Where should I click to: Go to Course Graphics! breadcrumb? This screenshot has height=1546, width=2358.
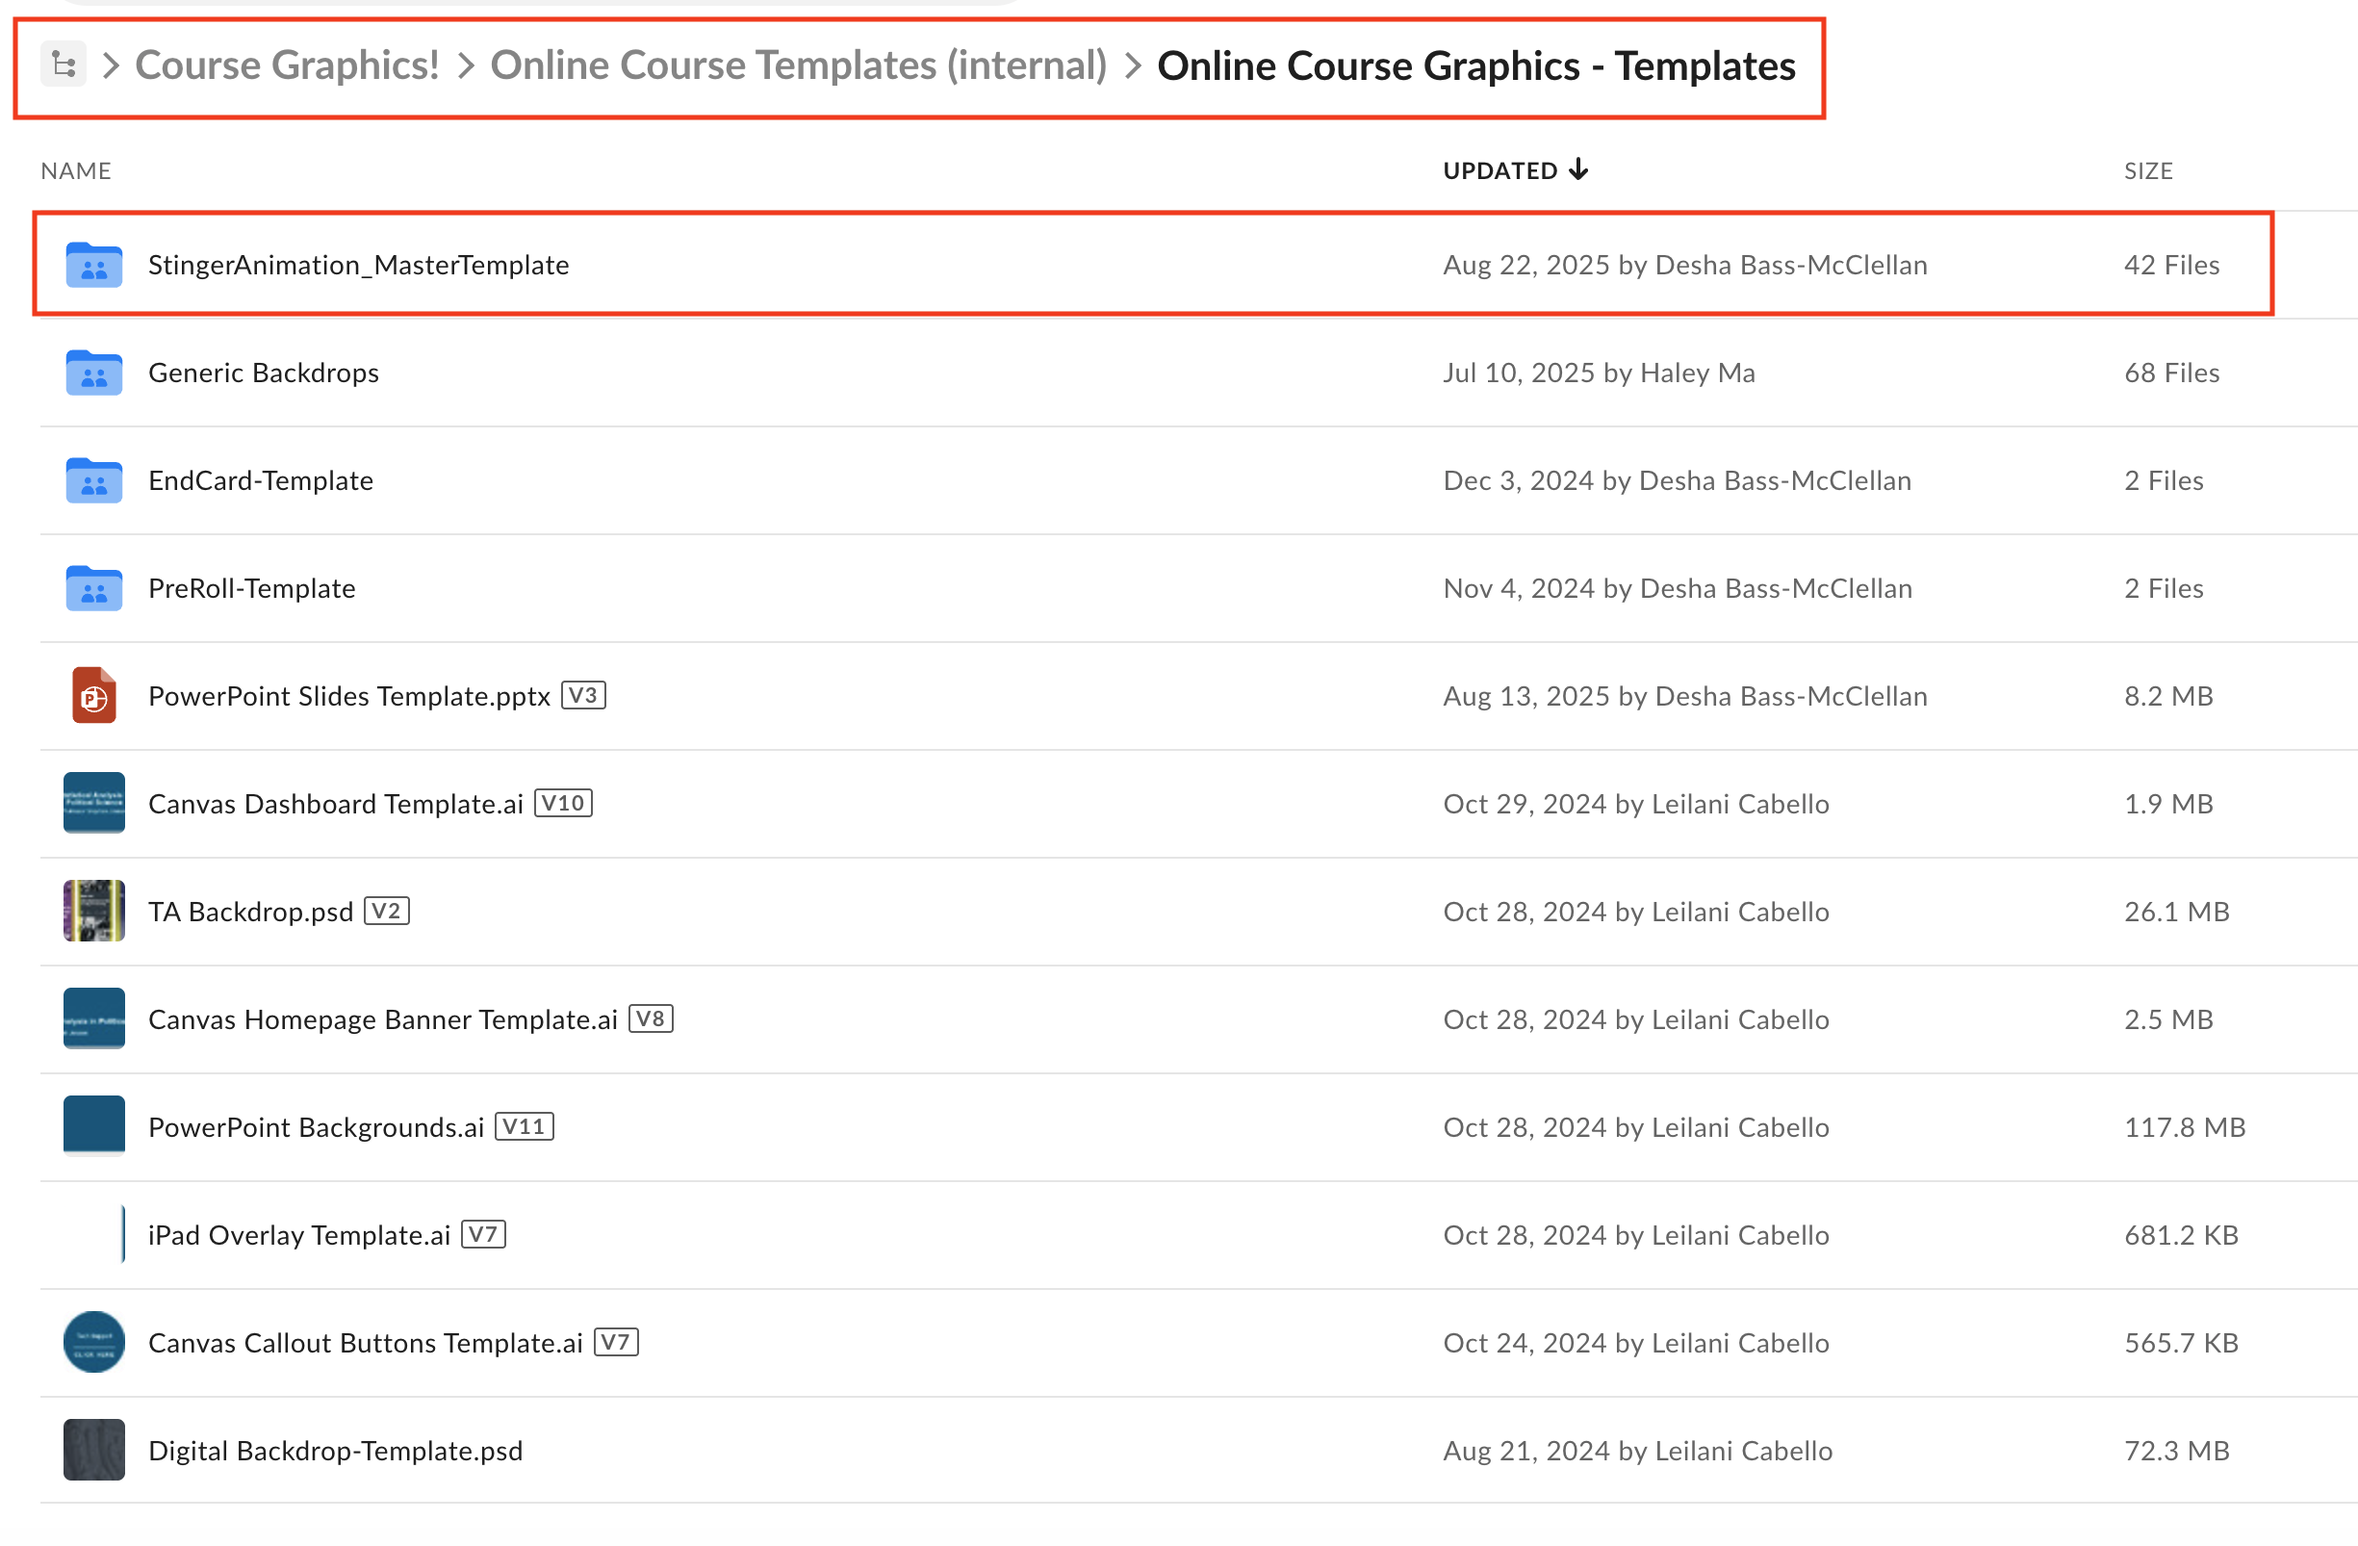(x=287, y=65)
